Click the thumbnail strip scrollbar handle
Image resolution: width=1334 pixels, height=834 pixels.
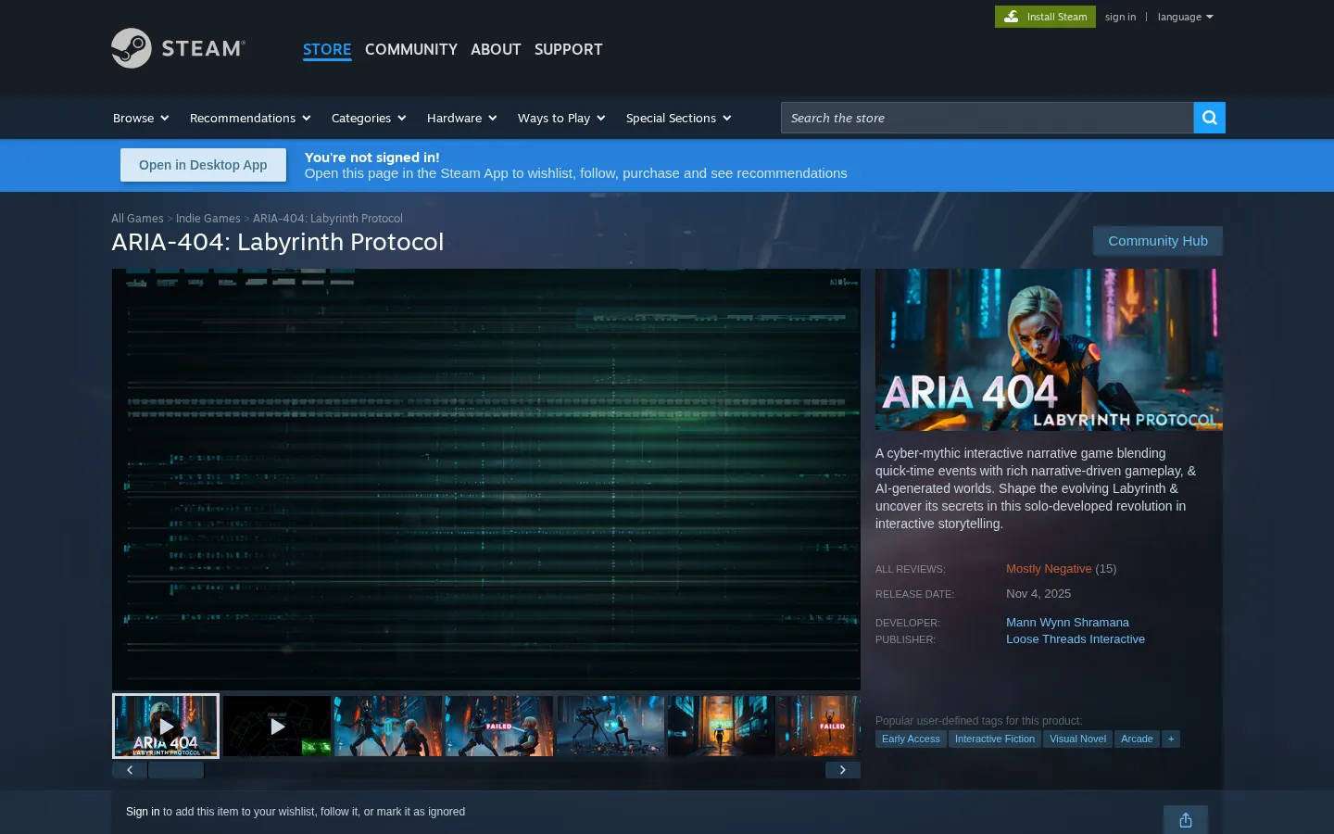pos(176,770)
